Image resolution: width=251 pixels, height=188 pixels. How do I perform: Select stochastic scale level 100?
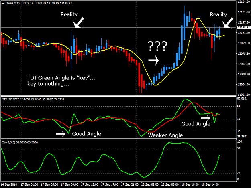click(239, 142)
